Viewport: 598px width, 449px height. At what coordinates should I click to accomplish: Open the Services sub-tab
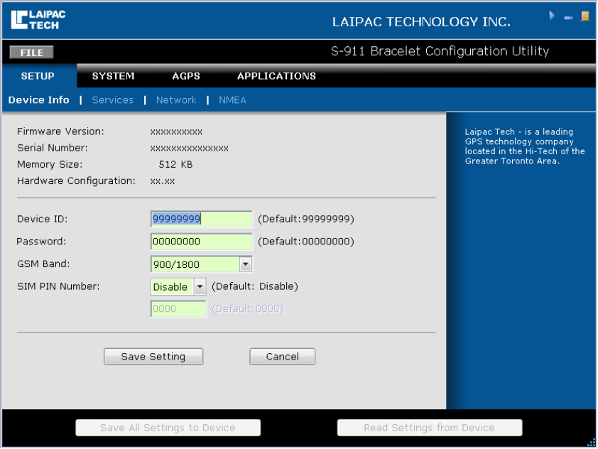[x=113, y=100]
